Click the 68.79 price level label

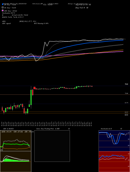pos(126,103)
